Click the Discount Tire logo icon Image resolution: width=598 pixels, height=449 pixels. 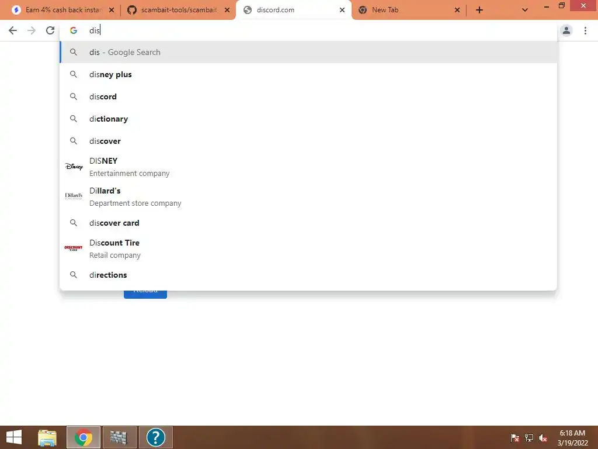pos(74,248)
